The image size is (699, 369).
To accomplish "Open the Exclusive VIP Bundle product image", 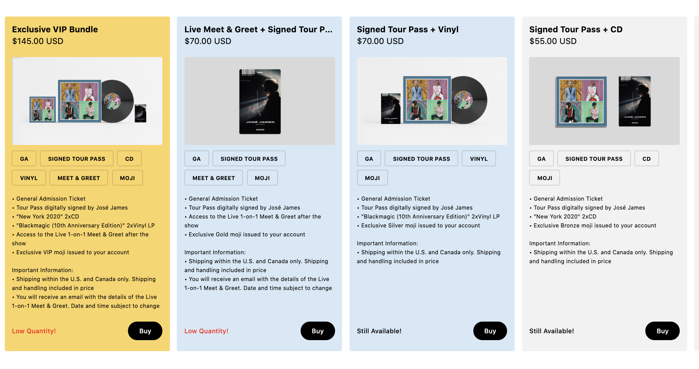I will pyautogui.click(x=87, y=101).
